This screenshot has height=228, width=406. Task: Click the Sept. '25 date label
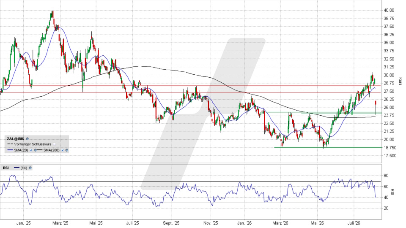[171, 223]
